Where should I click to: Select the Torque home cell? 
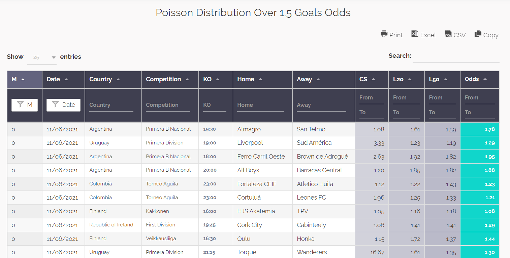(263, 252)
